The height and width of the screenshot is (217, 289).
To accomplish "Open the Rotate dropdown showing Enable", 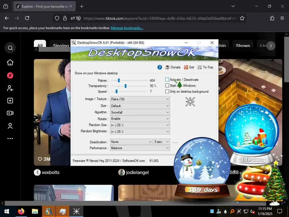I will [140, 119].
